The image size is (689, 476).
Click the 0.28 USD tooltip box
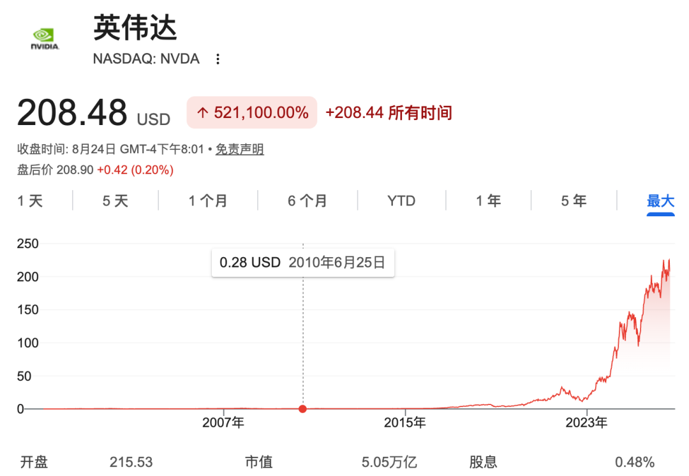303,263
